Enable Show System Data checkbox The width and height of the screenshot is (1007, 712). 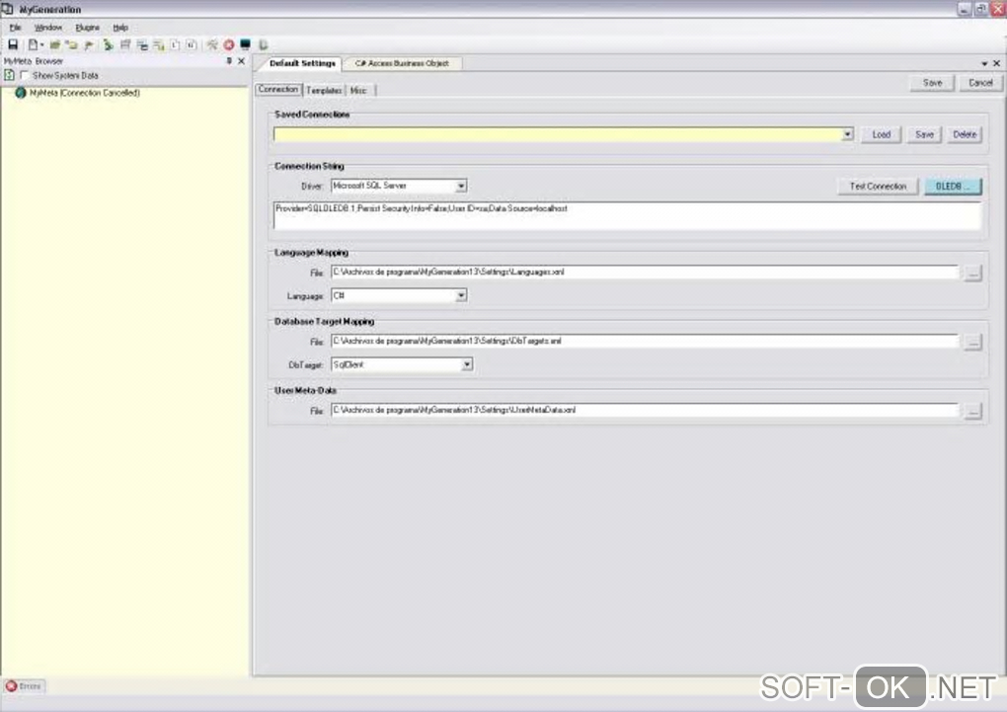25,75
